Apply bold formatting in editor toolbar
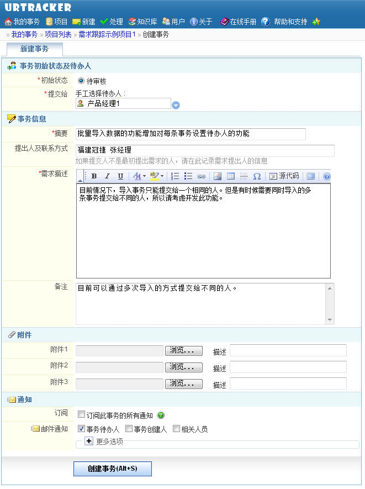This screenshot has width=365, height=489. pyautogui.click(x=94, y=176)
